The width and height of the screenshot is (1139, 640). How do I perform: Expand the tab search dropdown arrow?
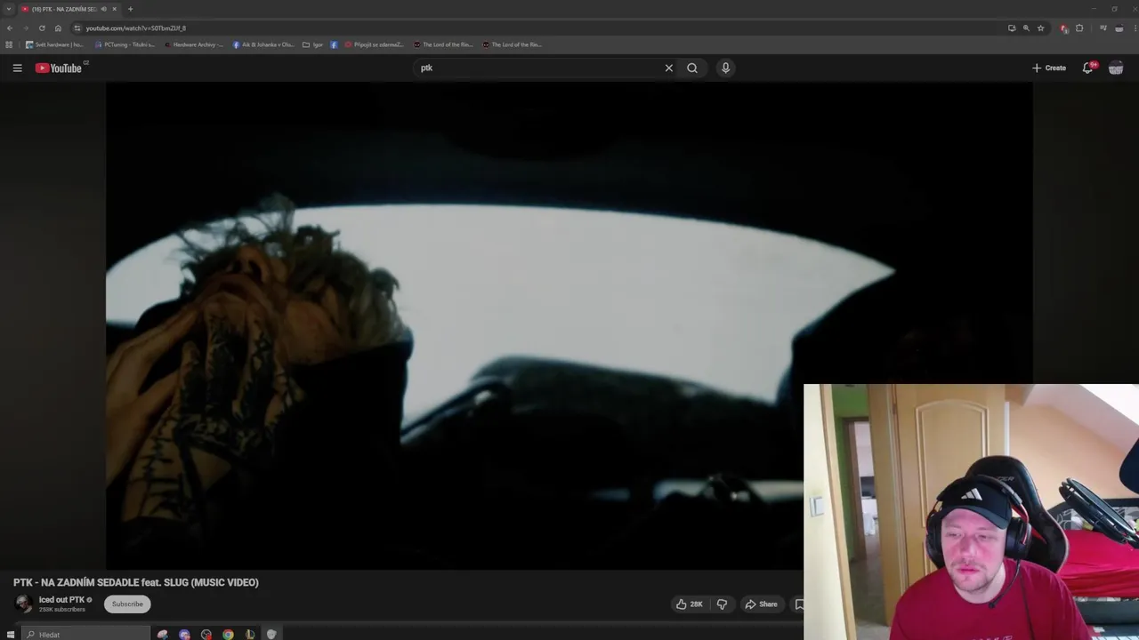click(9, 9)
